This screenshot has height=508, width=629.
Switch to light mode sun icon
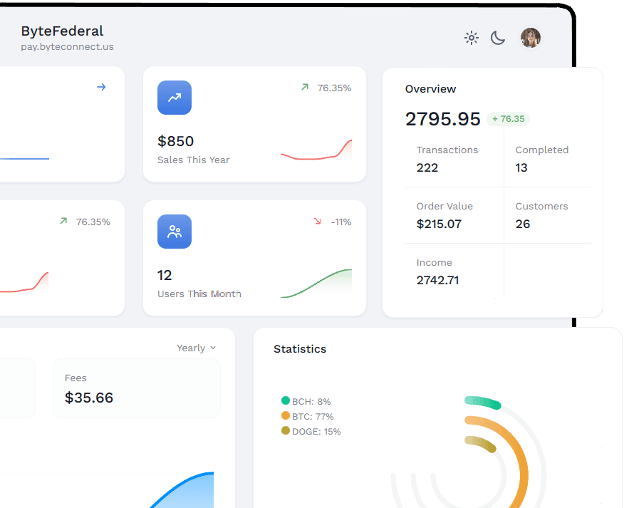click(x=472, y=38)
